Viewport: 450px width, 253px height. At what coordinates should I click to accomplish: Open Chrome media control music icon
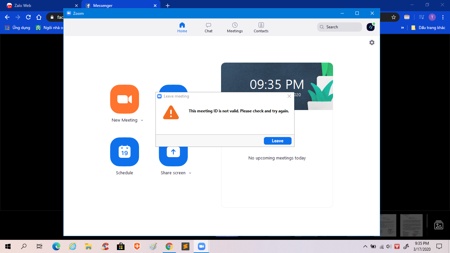pos(421,17)
